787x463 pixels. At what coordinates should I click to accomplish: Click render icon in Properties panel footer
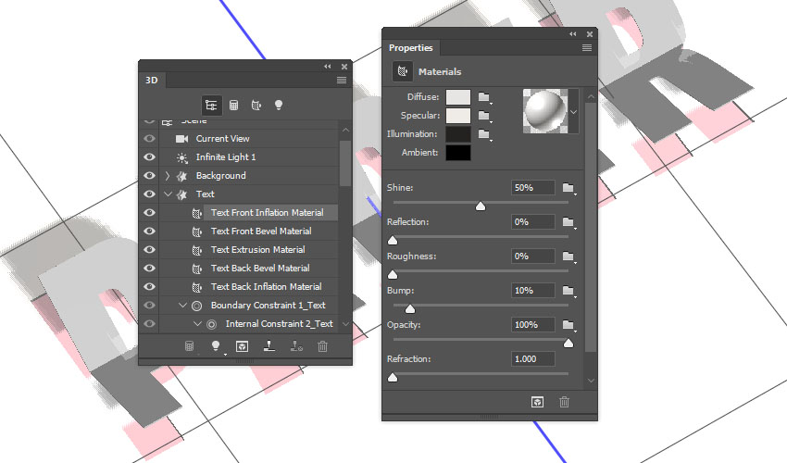pos(537,402)
